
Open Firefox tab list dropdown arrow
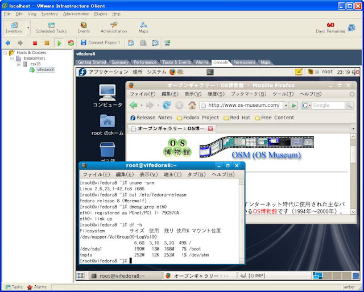pyautogui.click(x=353, y=128)
